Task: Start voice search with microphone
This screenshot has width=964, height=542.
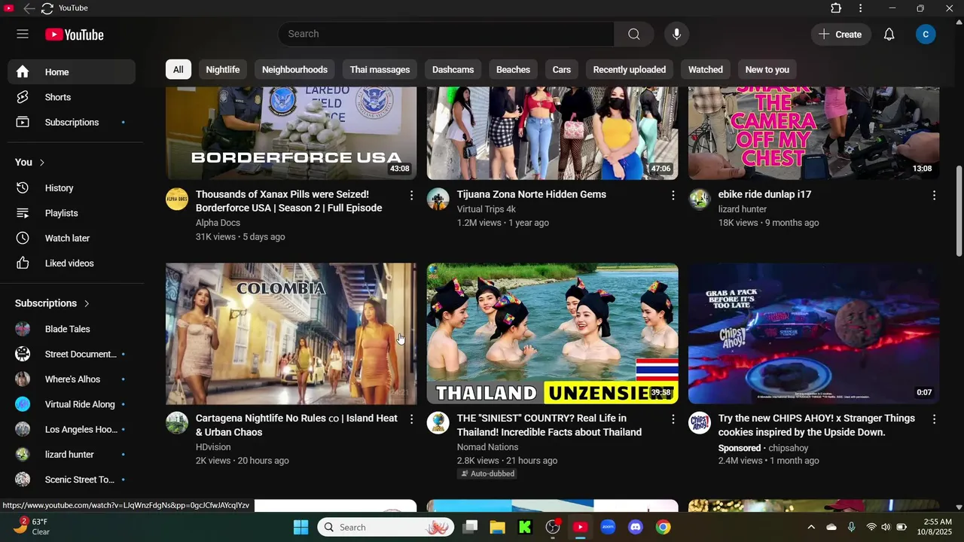Action: (676, 34)
